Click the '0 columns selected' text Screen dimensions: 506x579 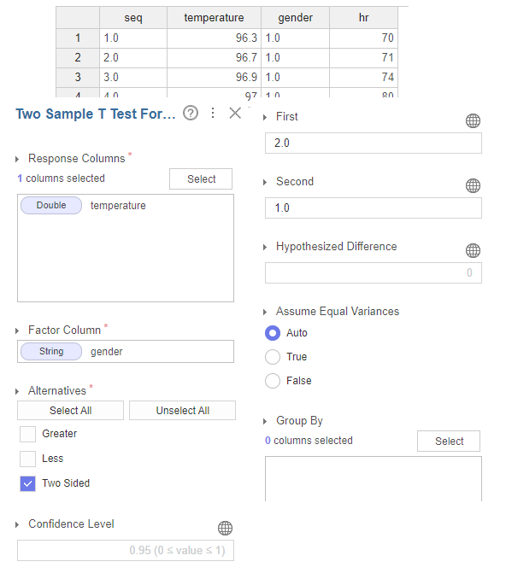pyautogui.click(x=309, y=441)
